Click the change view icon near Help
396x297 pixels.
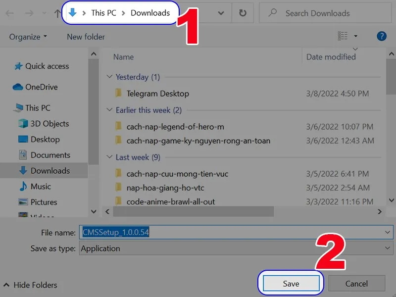point(344,37)
